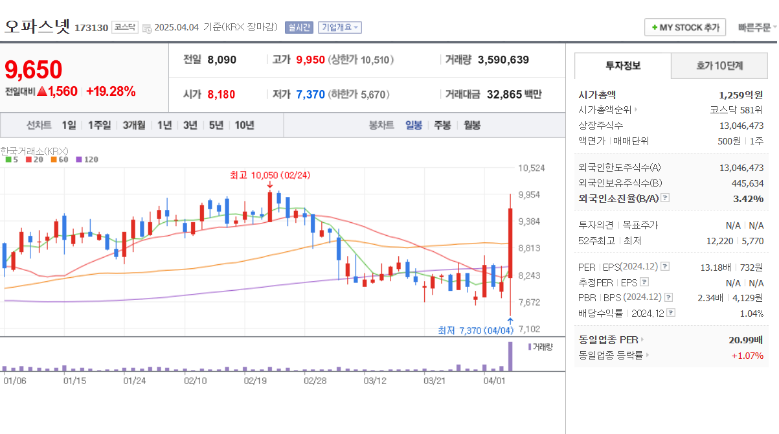Expand the 빠른주문 dropdown
The image size is (779, 434).
[758, 27]
